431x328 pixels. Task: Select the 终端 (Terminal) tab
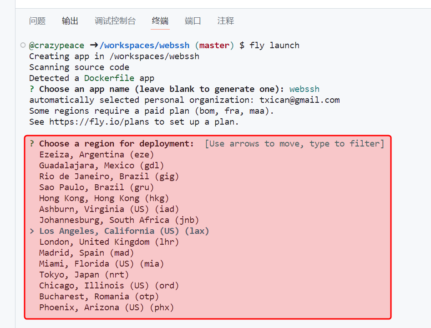click(x=160, y=21)
